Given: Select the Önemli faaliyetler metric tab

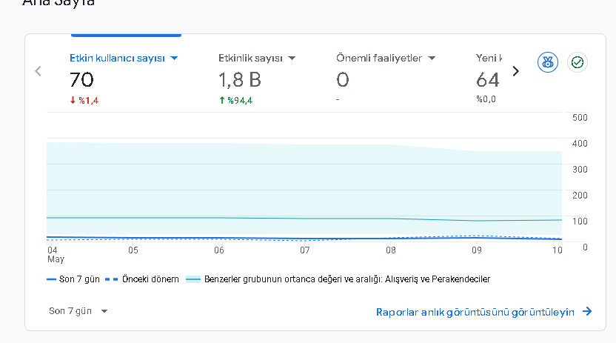Looking at the screenshot, I should pyautogui.click(x=386, y=79).
